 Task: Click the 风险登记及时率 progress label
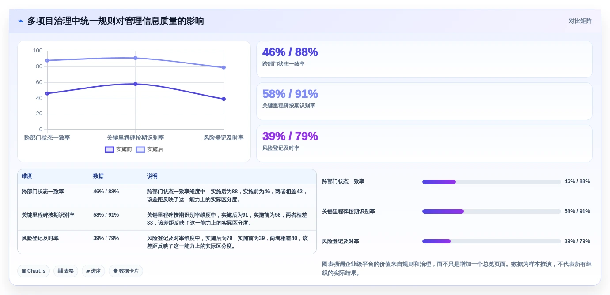(341, 241)
